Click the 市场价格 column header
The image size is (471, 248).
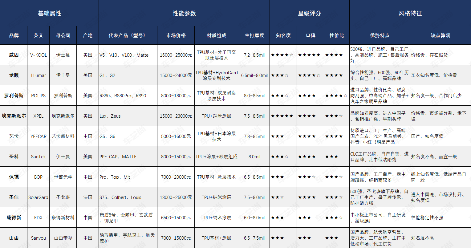pyautogui.click(x=175, y=35)
